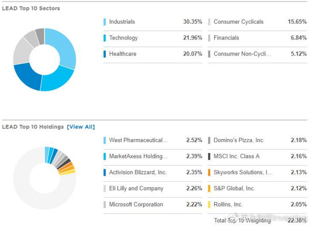
Task: Click the Skyworks Solutions orange swatch
Action: (209, 172)
